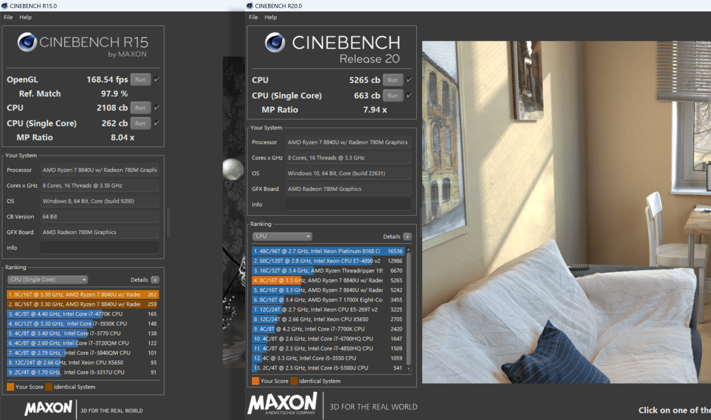711x420 pixels.
Task: Select the Intel Core i7-3720QM ranking row
Action: click(83, 343)
